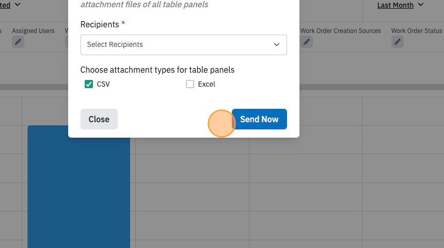
Task: Click pencil icon under Work Order Creation Sources
Action: click(x=307, y=42)
